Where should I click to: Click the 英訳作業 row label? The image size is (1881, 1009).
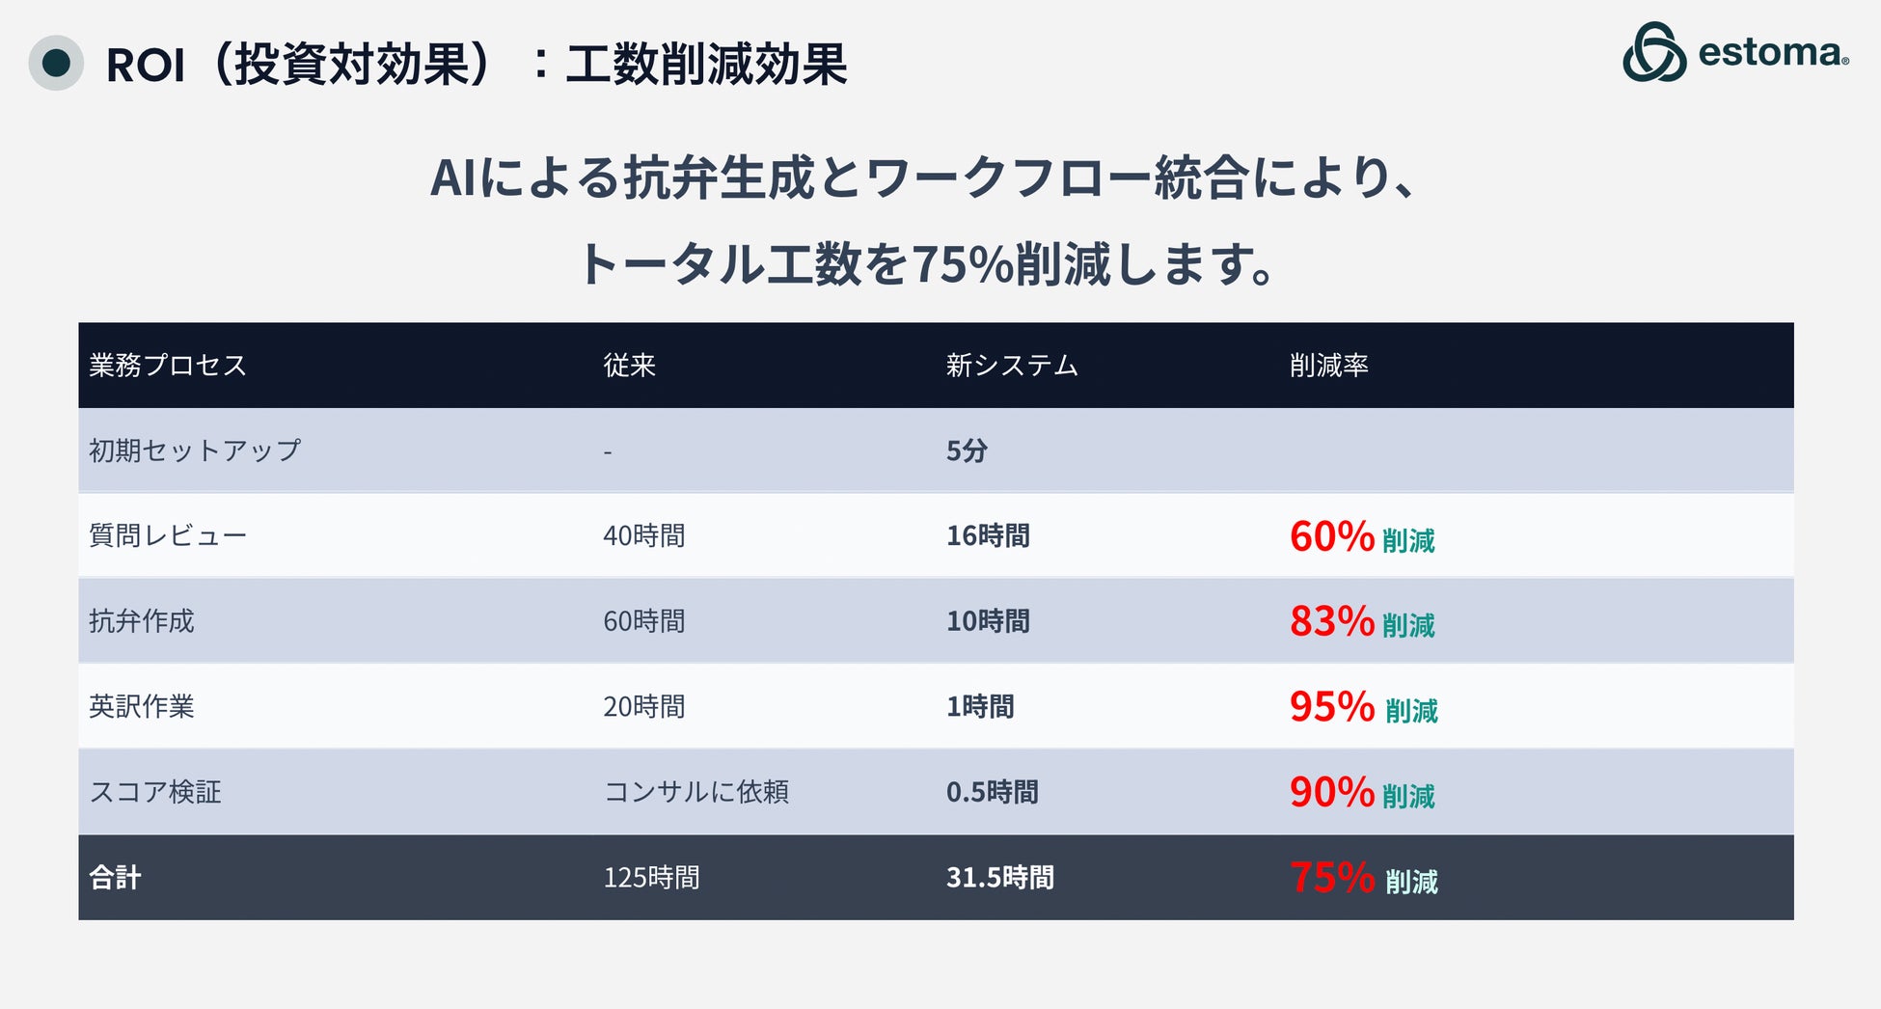[x=142, y=706]
